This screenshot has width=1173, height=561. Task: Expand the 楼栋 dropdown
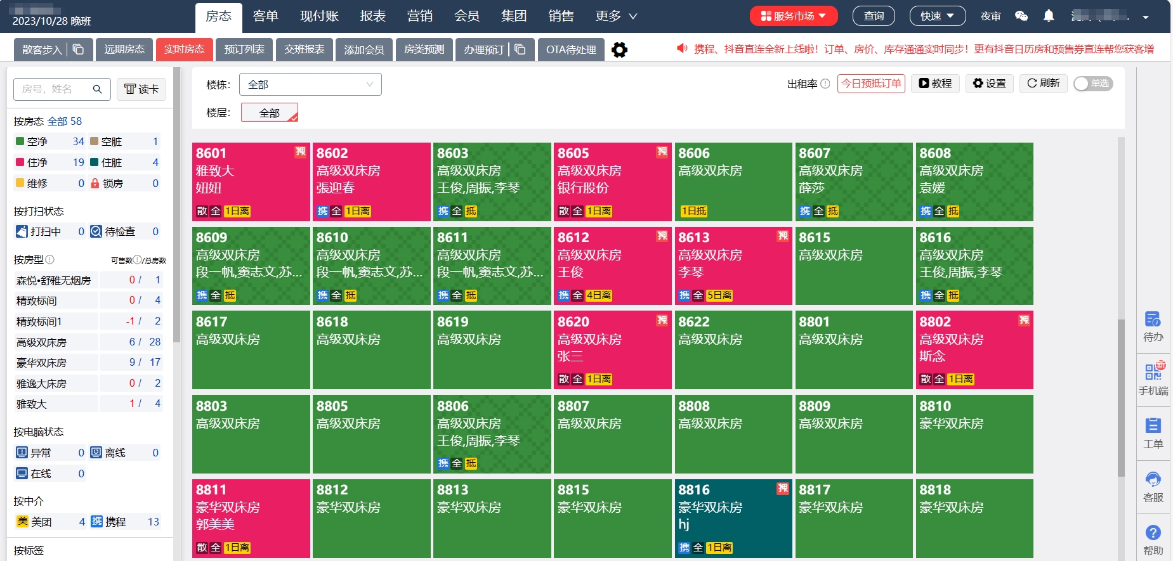point(310,84)
